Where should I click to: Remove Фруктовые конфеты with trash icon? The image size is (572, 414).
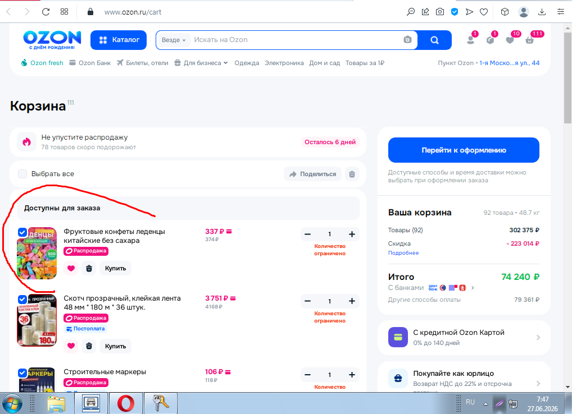click(x=89, y=268)
